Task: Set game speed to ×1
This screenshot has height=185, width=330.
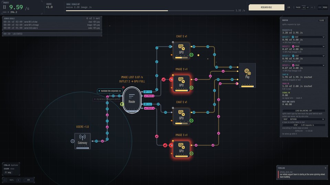Action: [x=304, y=7]
